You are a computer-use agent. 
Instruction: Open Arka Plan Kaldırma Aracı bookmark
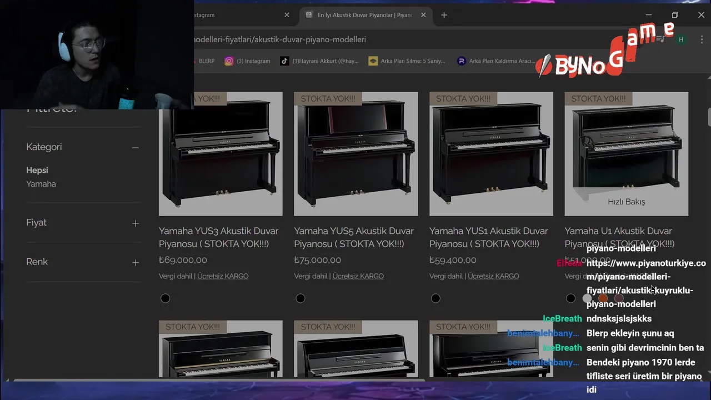[495, 61]
